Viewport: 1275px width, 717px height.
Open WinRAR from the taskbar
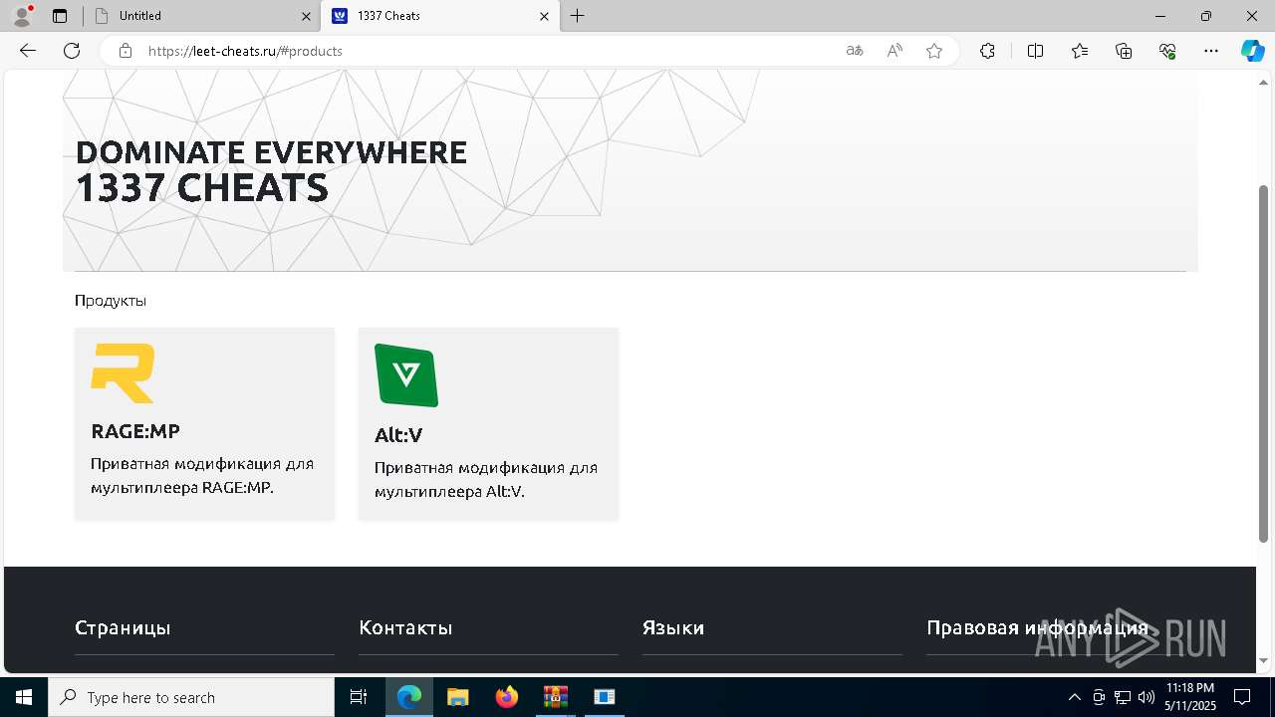pos(555,697)
